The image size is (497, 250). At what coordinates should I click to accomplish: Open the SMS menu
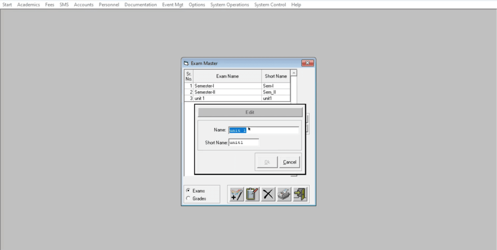64,5
